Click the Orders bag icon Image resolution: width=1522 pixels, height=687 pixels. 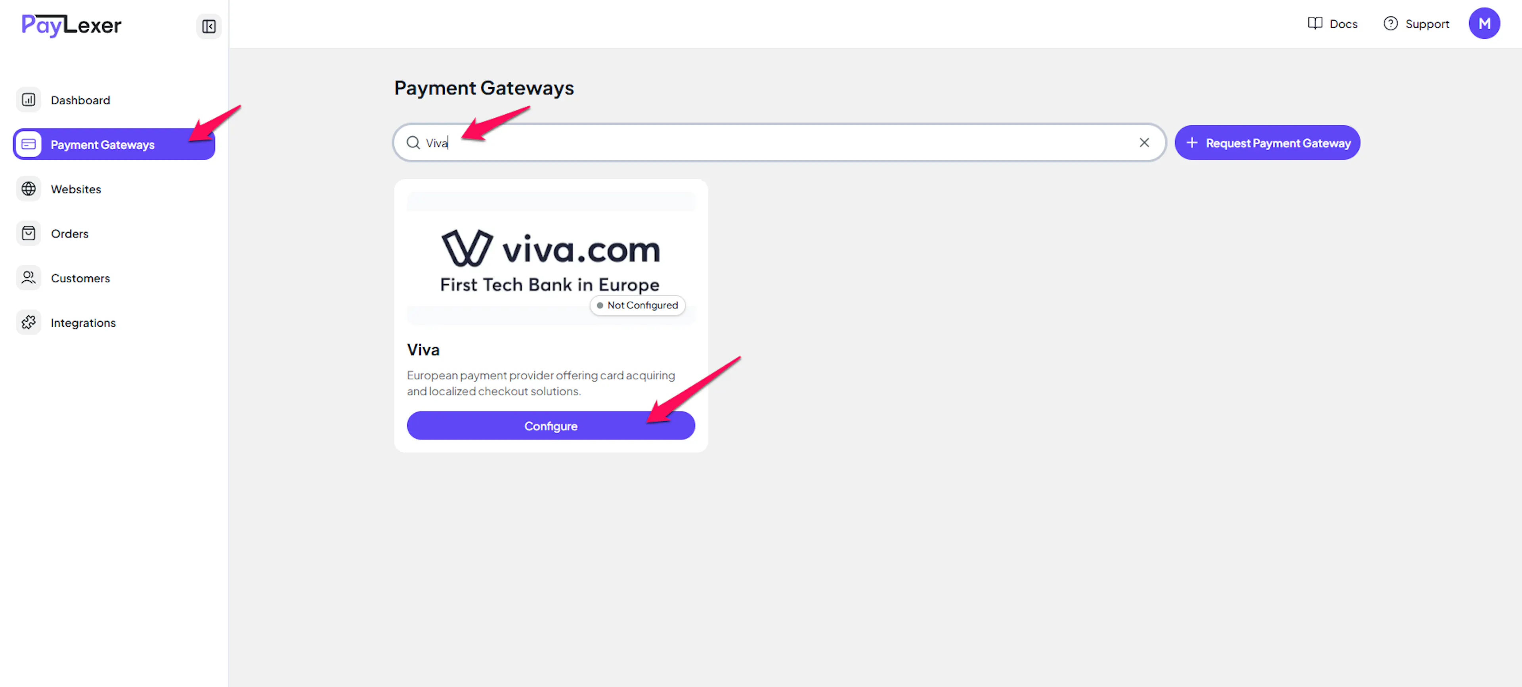[x=29, y=233]
